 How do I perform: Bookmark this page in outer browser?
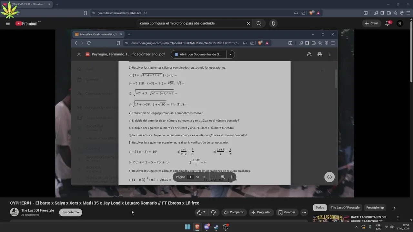click(85, 13)
